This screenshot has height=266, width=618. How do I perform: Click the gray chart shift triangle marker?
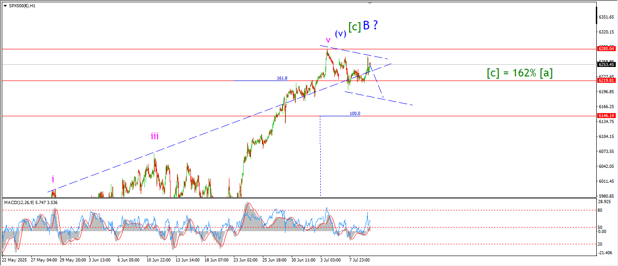pos(371,3)
